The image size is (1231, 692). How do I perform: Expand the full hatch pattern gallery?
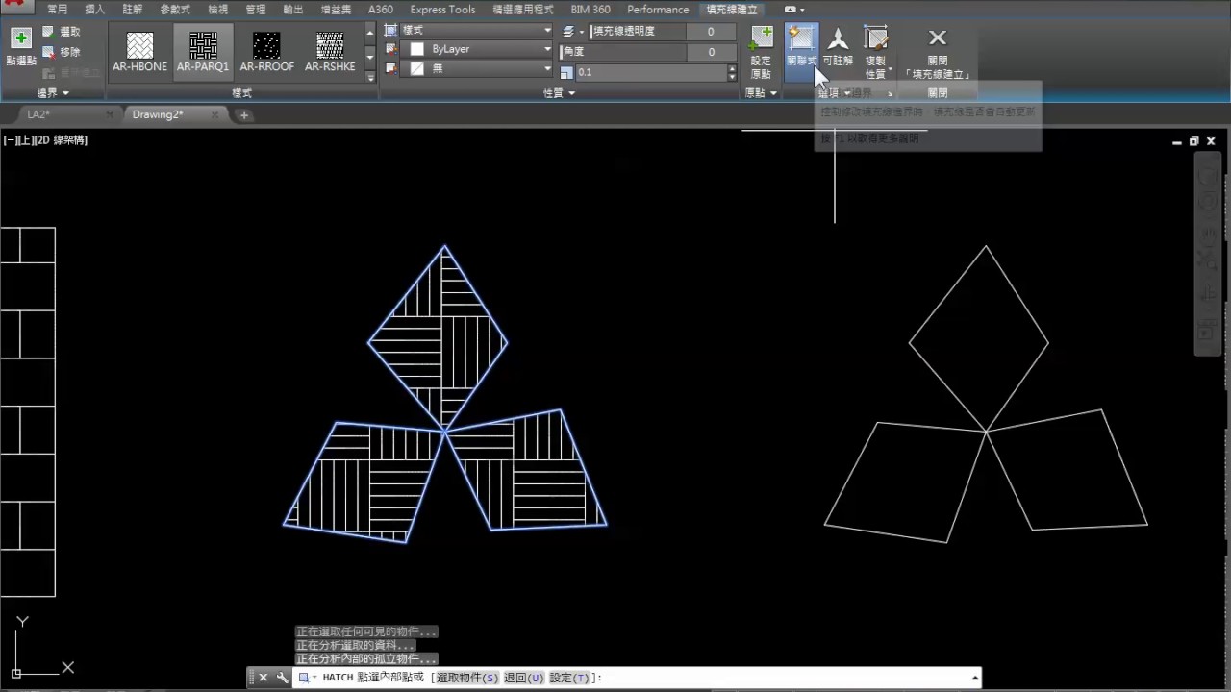click(x=370, y=77)
